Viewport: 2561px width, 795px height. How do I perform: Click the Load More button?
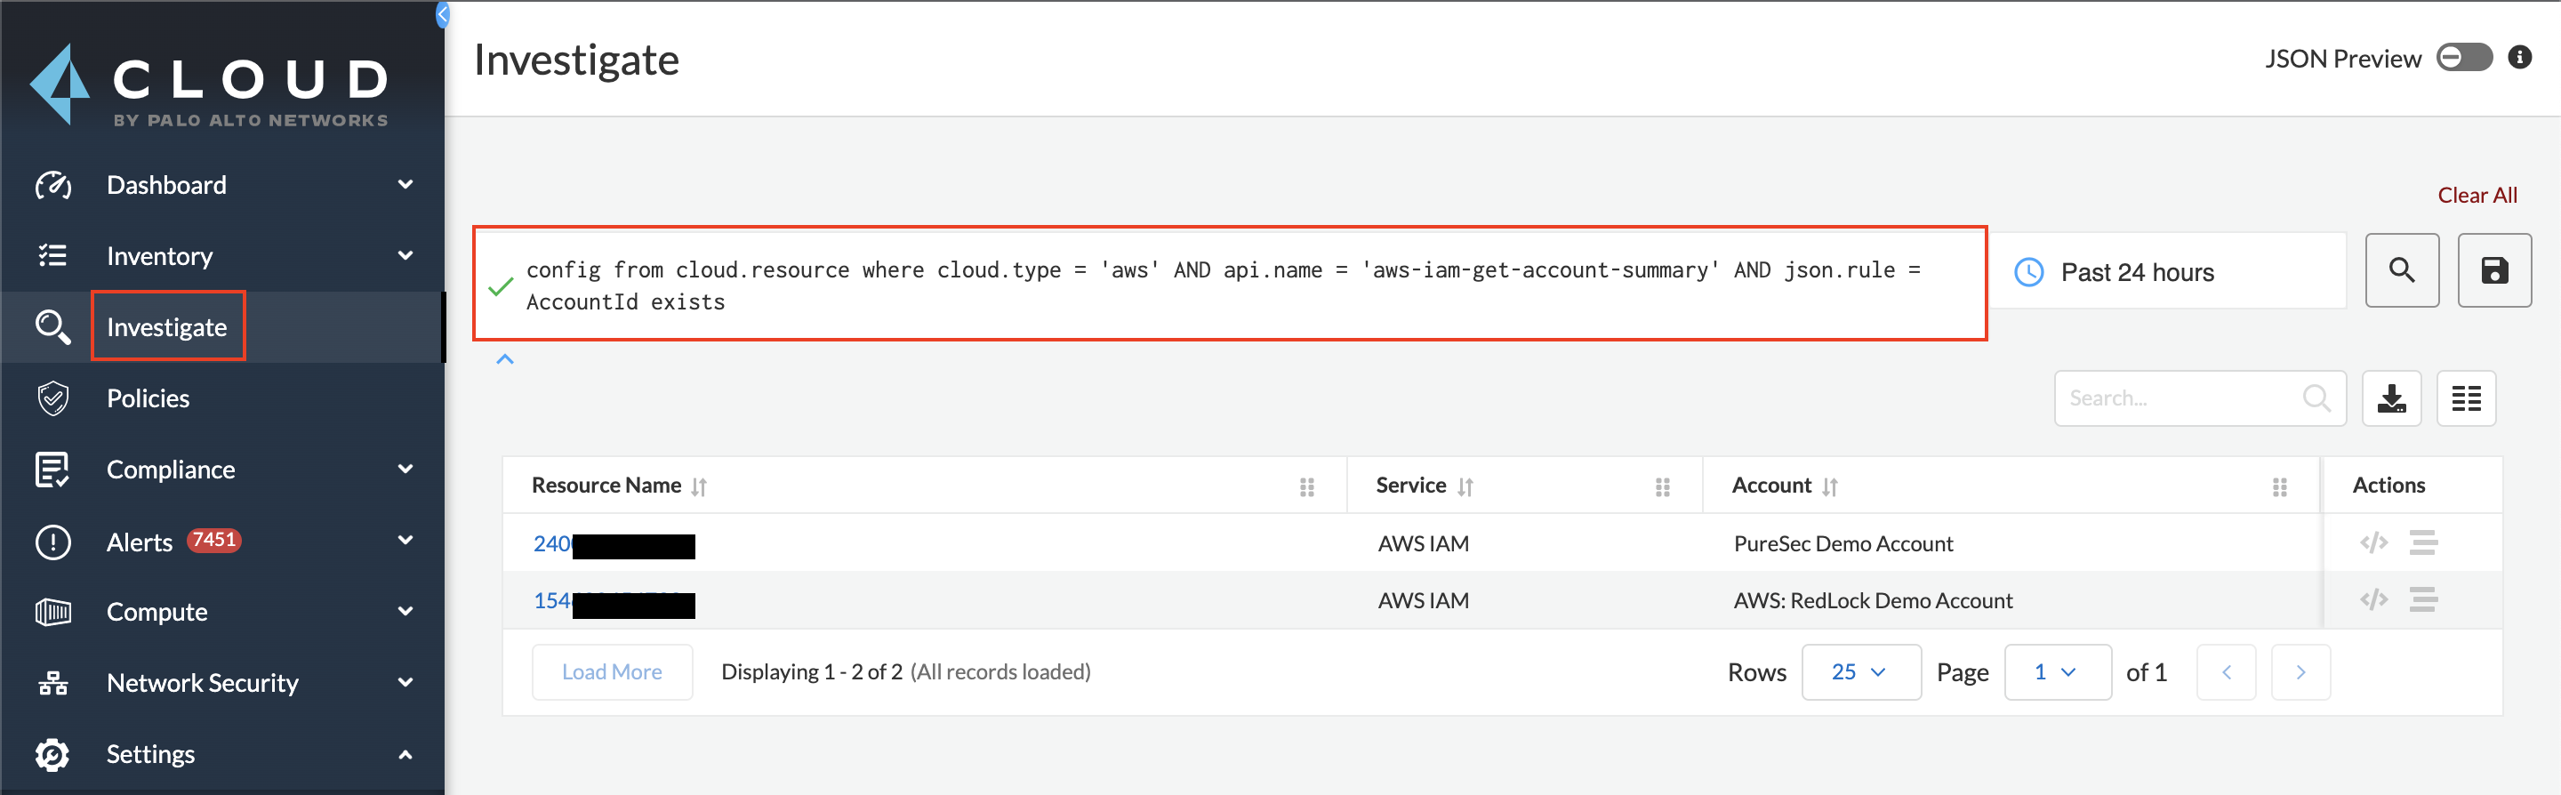[612, 673]
